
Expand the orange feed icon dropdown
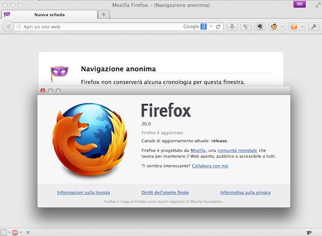click(x=302, y=27)
